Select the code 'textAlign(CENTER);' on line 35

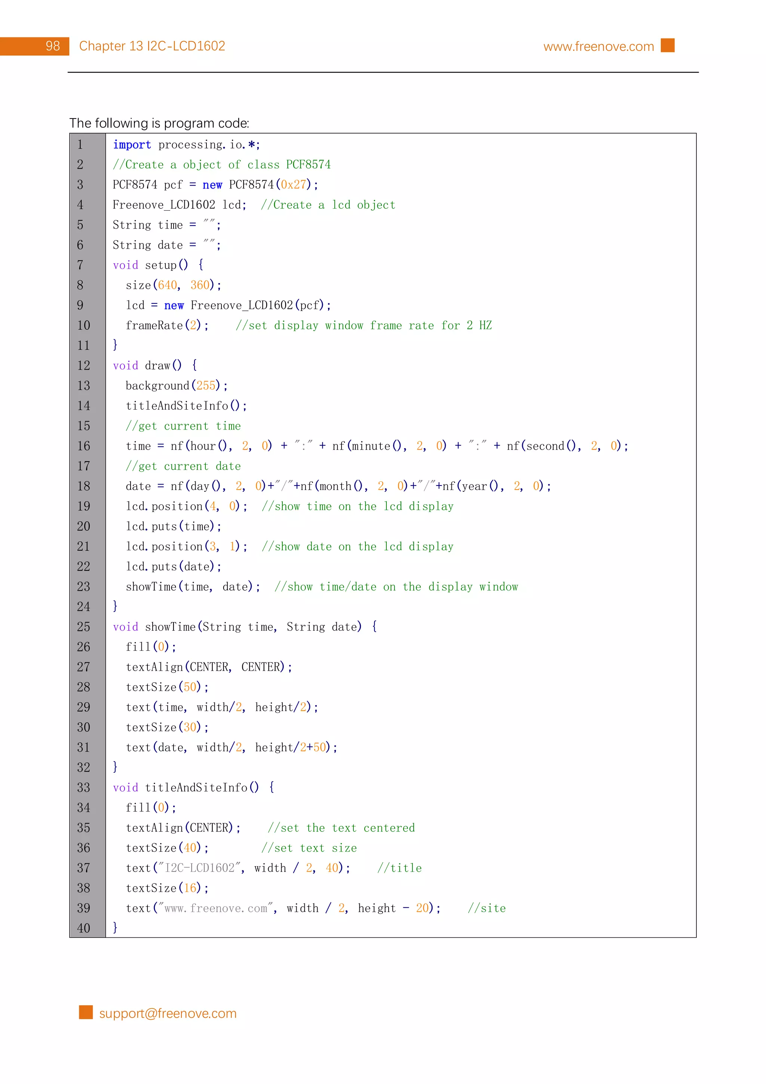(183, 828)
